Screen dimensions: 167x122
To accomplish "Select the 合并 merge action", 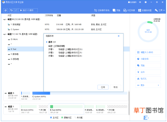I will (148, 72).
